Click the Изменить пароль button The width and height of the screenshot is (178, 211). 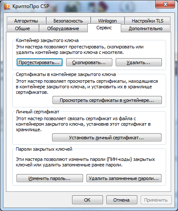[x=50, y=178]
